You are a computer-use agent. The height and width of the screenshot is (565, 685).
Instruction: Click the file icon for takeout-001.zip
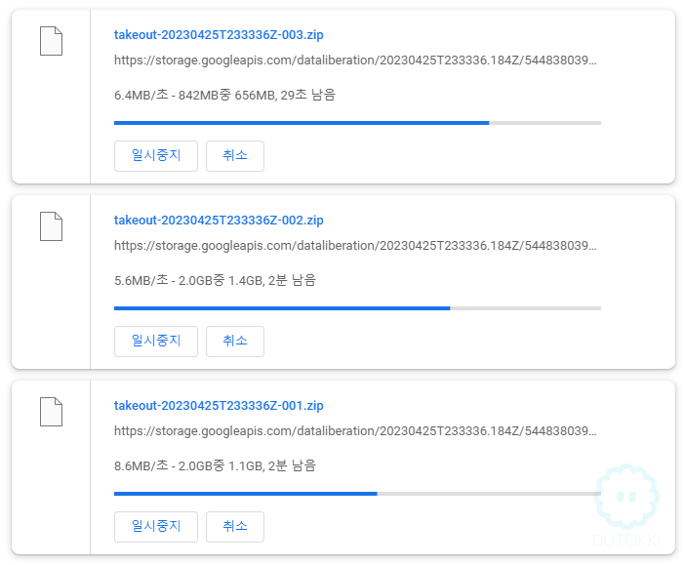[x=51, y=412]
